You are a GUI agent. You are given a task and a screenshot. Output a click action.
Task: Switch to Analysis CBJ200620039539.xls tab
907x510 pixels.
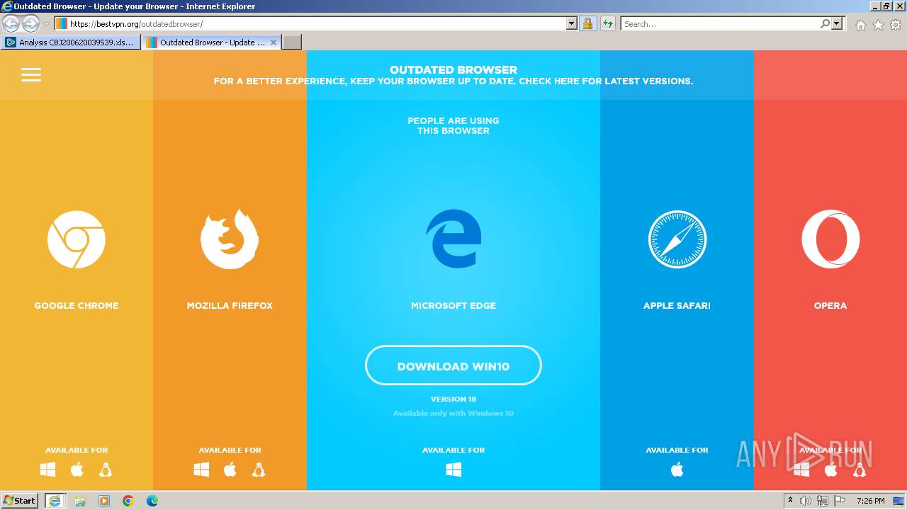70,42
